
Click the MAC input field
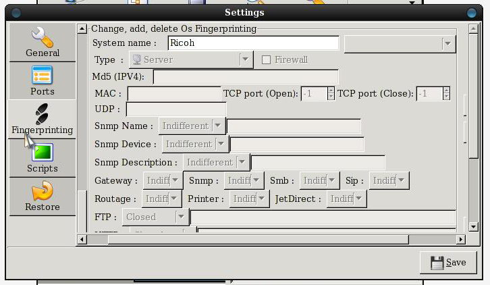(x=174, y=94)
